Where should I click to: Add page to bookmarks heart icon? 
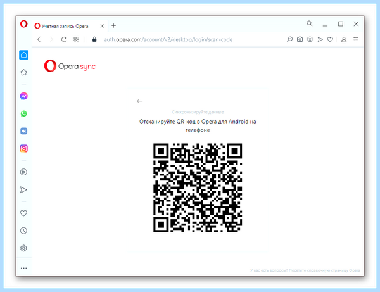point(330,39)
